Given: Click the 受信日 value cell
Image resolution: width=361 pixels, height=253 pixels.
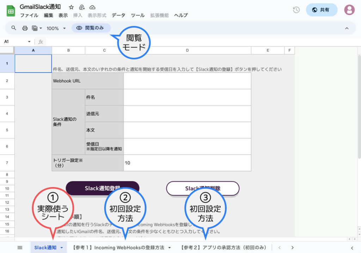Looking at the screenshot, I should point(188,146).
